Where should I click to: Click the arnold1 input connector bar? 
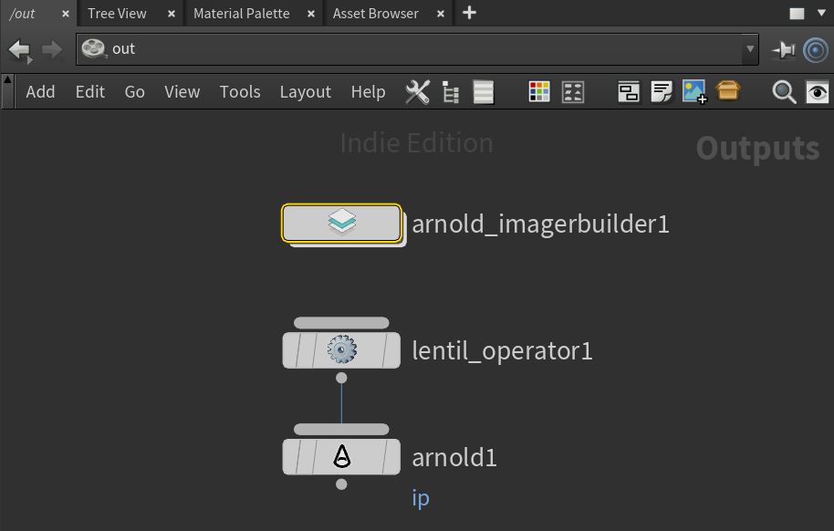coord(341,430)
